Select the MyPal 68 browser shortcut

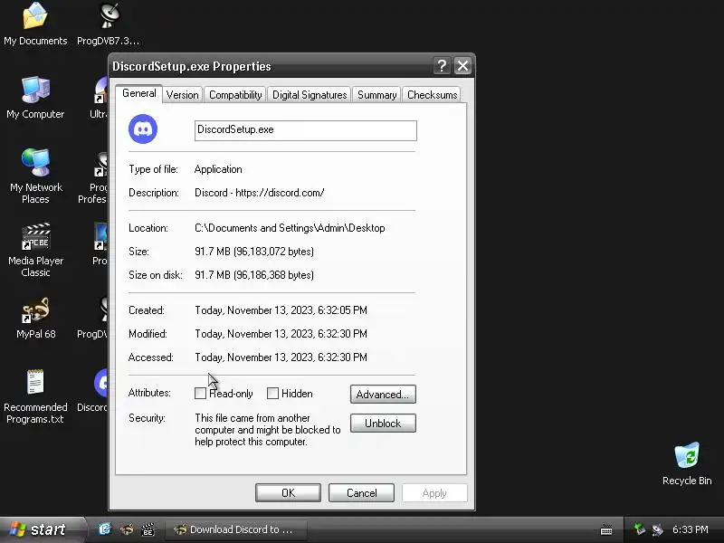[35, 318]
